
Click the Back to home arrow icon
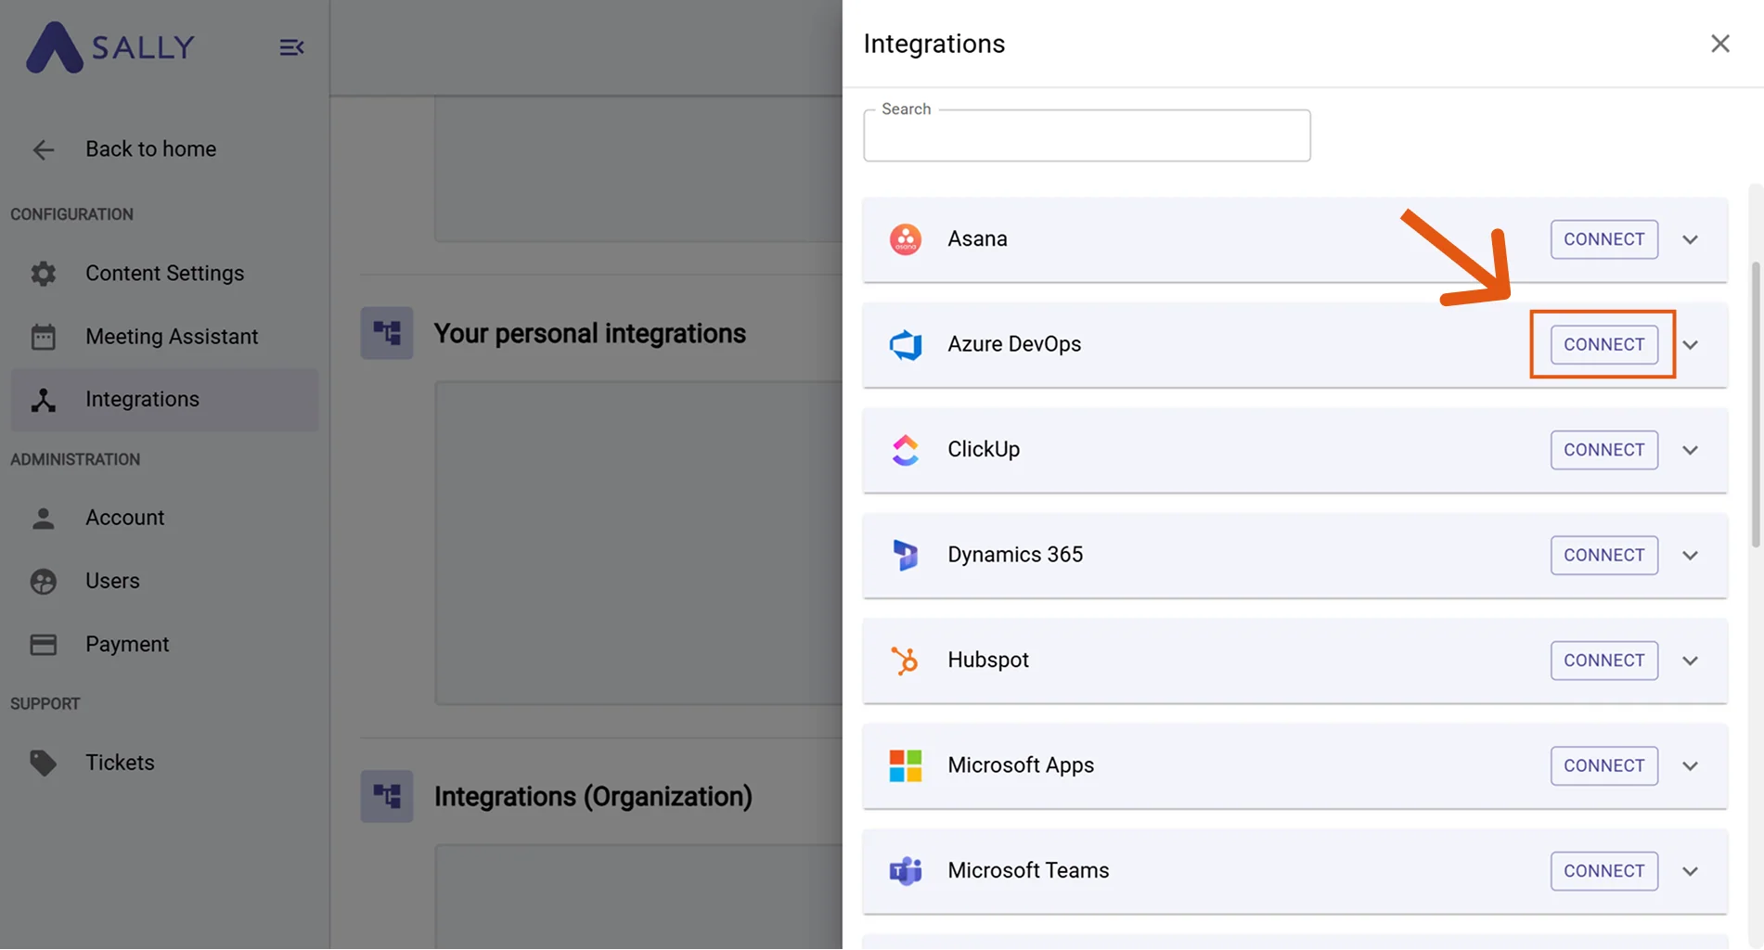click(44, 149)
